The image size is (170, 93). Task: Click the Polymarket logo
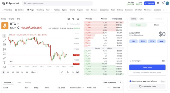[x=10, y=3]
